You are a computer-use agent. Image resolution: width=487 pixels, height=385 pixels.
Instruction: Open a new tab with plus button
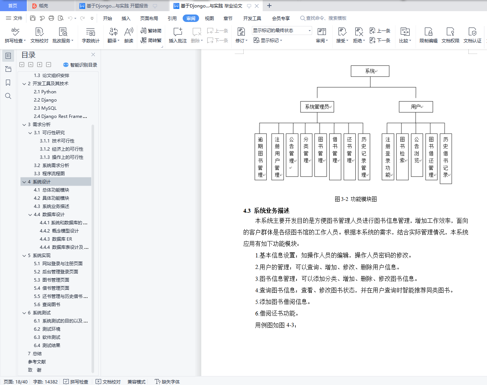269,6
